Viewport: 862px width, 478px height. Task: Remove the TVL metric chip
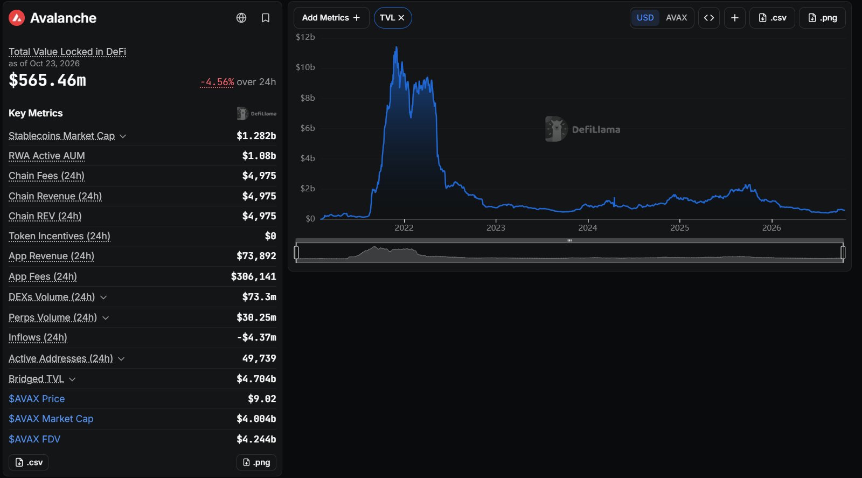tap(401, 18)
